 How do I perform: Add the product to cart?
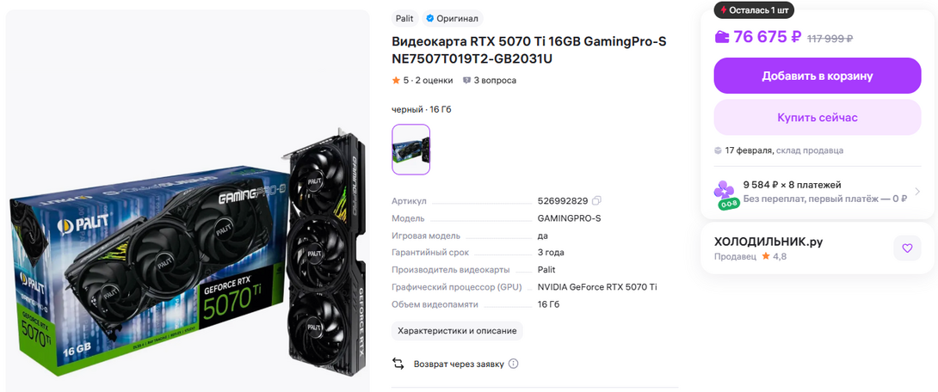tap(818, 76)
